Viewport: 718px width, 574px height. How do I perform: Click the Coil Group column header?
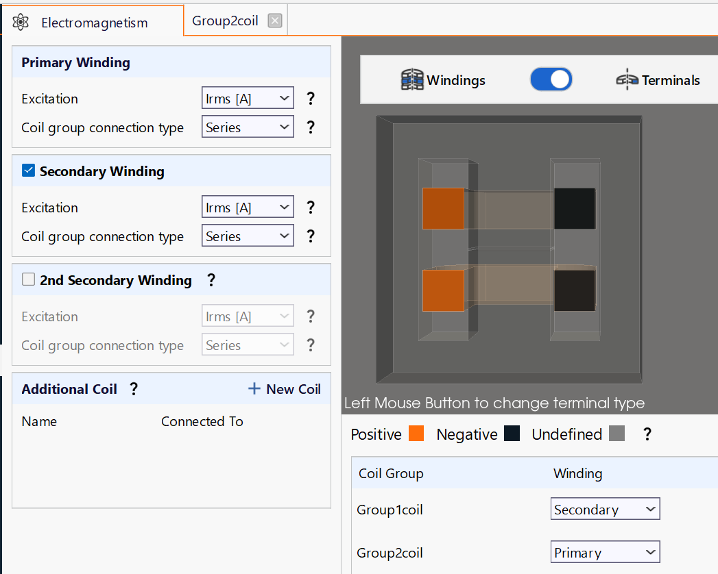[391, 473]
